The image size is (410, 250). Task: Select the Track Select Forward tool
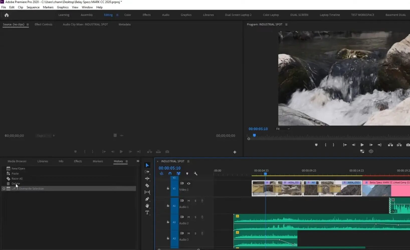pos(147,172)
